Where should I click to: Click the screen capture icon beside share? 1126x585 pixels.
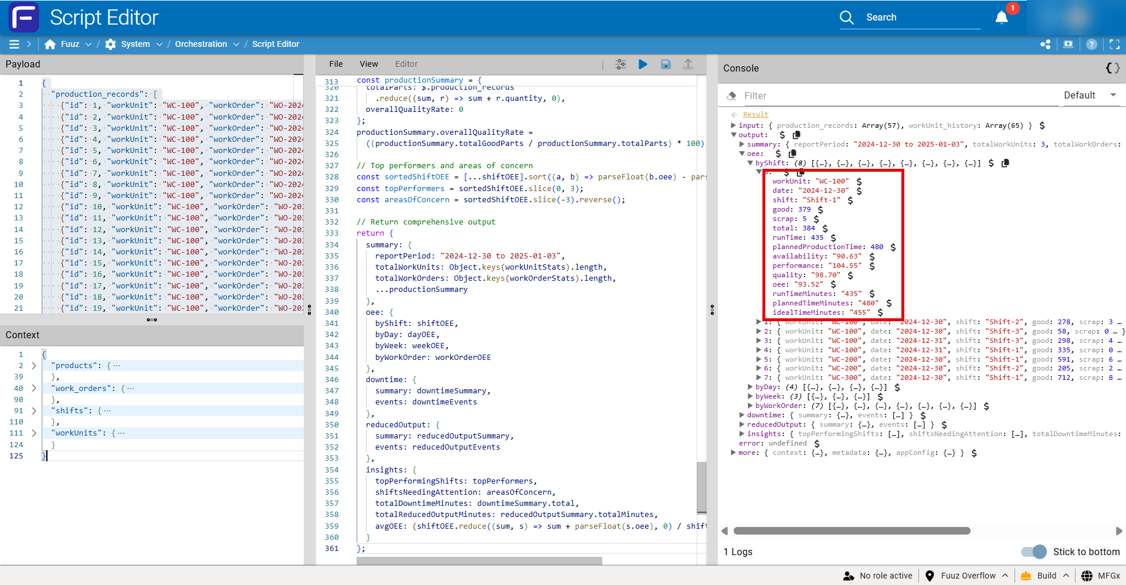coord(1069,44)
